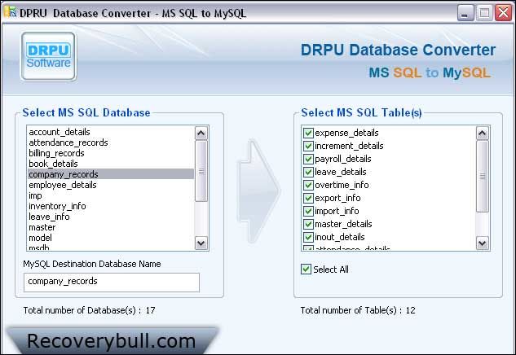The height and width of the screenshot is (355, 516).
Task: Deselect the overtime_info table checkbox
Action: 308,185
